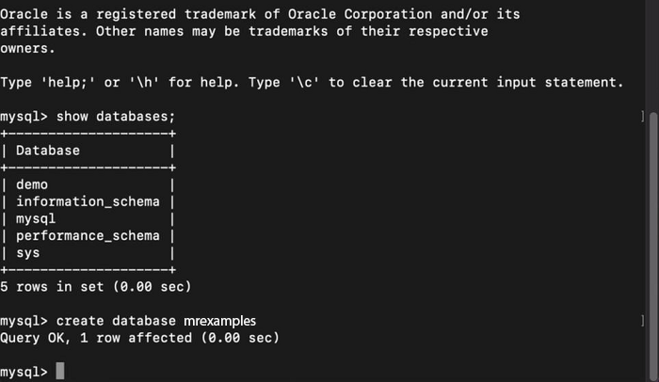Image resolution: width=659 pixels, height=382 pixels.
Task: Click the 'mysql' entry in database list
Action: point(36,219)
